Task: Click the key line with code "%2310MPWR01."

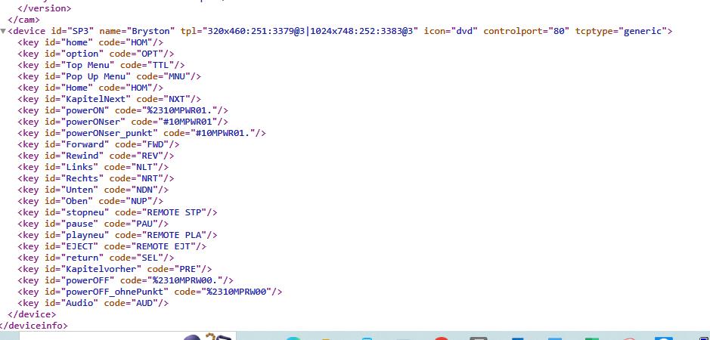Action: tap(122, 110)
